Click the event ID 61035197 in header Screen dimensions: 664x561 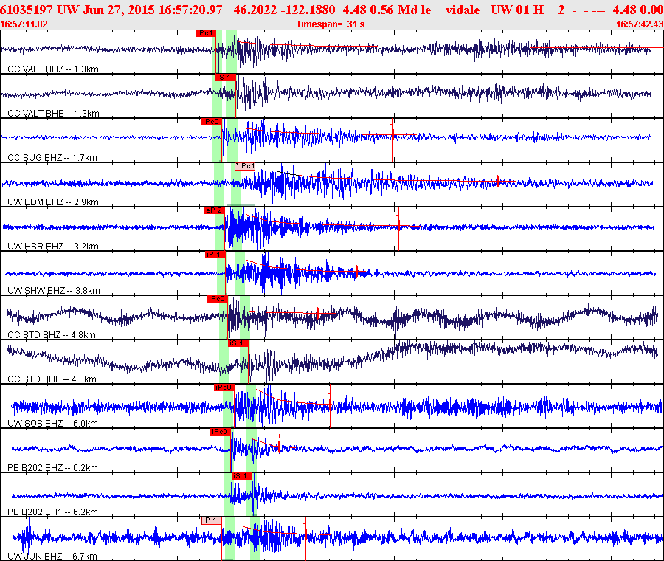(x=27, y=10)
